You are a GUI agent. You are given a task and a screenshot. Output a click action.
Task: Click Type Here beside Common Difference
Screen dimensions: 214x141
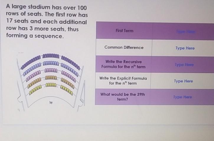185,48
